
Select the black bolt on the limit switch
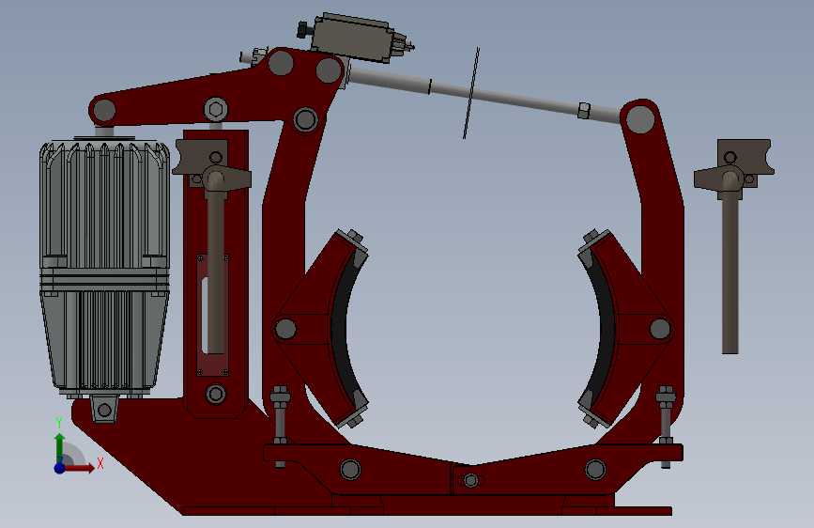303,30
